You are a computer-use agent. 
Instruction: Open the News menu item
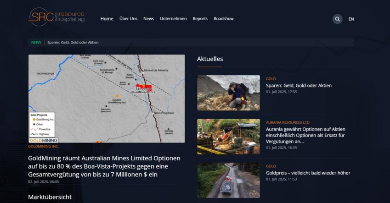point(148,19)
